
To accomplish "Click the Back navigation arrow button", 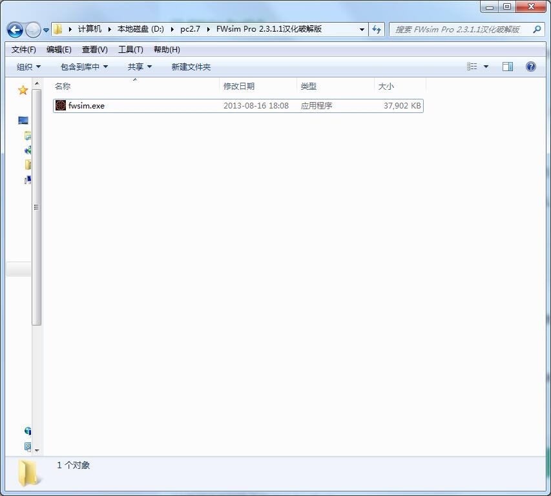I will 15,30.
